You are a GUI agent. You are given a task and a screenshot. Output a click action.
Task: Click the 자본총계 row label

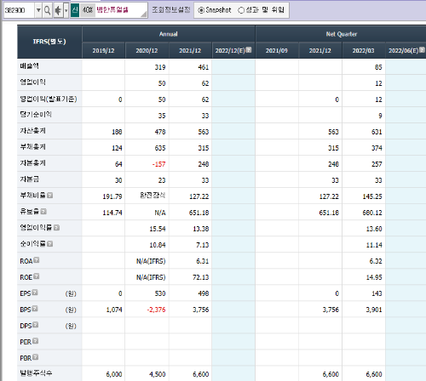[x=32, y=163]
